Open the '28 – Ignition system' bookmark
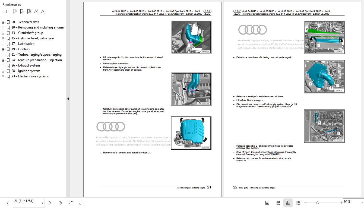364x208 pixels. click(26, 71)
